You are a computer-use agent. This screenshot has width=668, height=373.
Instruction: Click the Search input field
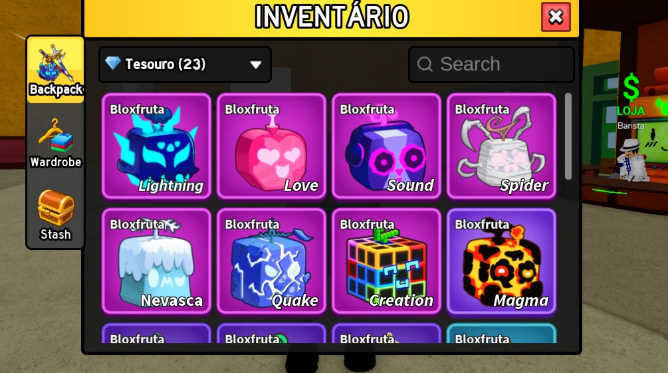point(491,64)
